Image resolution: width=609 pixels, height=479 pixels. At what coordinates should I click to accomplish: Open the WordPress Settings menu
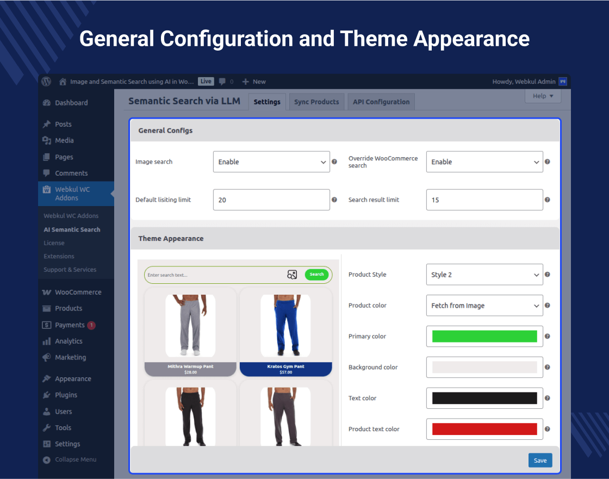click(x=76, y=444)
